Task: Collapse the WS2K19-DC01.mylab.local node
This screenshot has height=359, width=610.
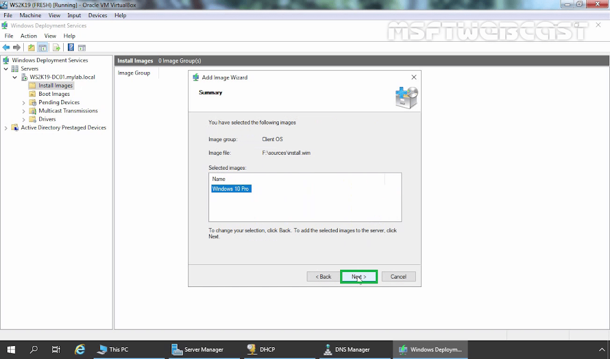Action: tap(15, 77)
